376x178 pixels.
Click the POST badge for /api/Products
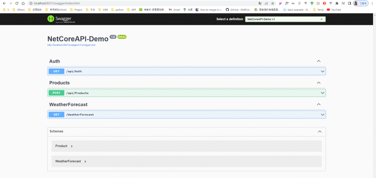[56, 93]
